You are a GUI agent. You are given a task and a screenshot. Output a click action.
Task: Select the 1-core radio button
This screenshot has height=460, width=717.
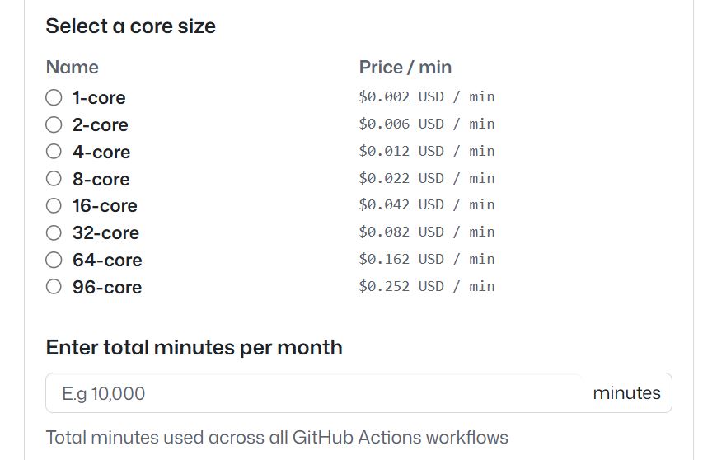pyautogui.click(x=54, y=97)
